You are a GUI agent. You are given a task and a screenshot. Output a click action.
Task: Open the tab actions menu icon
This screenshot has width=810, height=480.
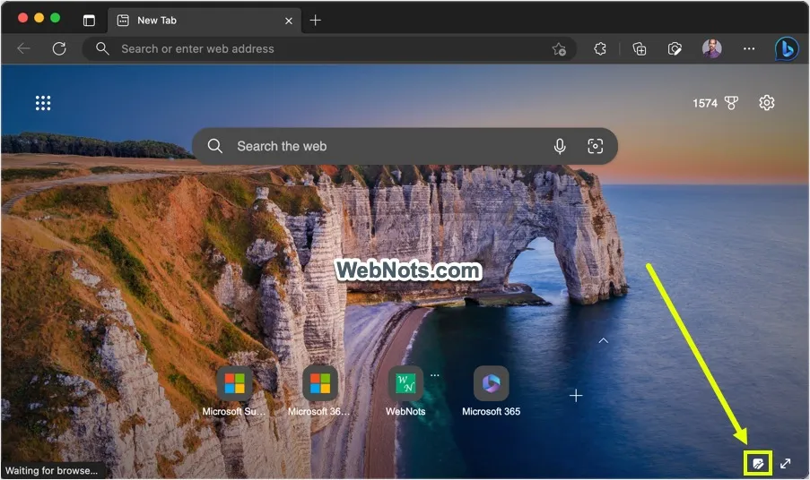coord(89,20)
